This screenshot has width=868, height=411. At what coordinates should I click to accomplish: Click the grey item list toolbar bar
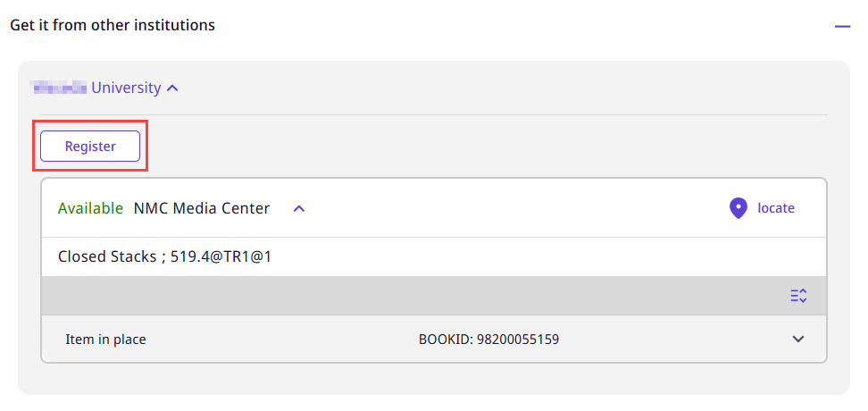(x=402, y=296)
